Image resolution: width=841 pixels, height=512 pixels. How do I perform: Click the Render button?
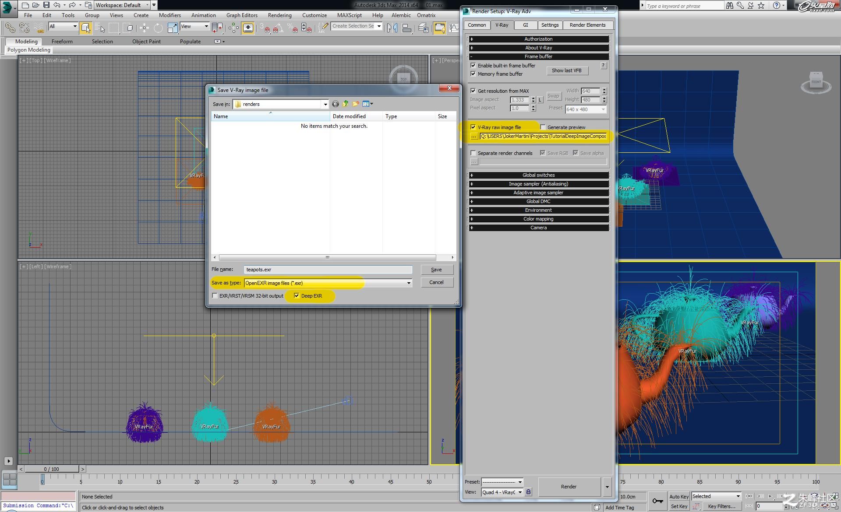(x=569, y=487)
